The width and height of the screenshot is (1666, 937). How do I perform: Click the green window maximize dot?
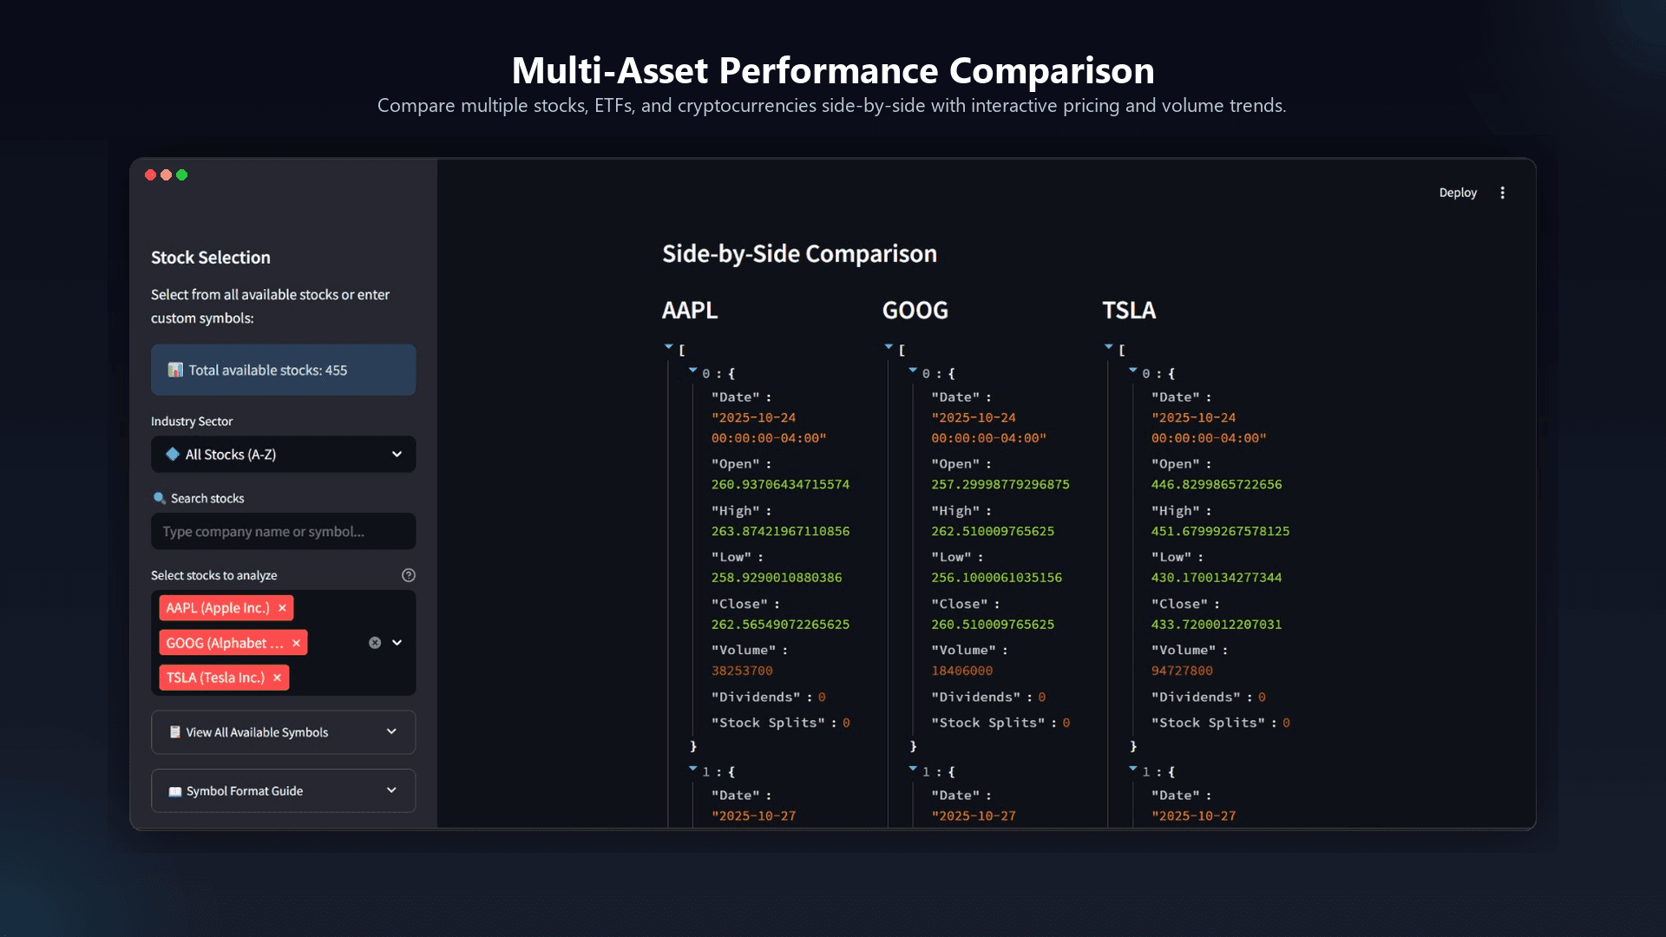coord(181,175)
